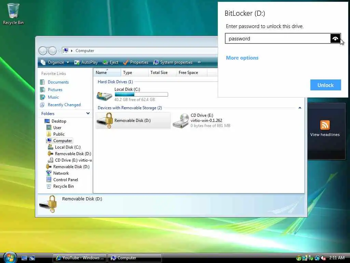Switch to Computer taskbar button
Image resolution: width=350 pixels, height=263 pixels.
click(x=135, y=258)
